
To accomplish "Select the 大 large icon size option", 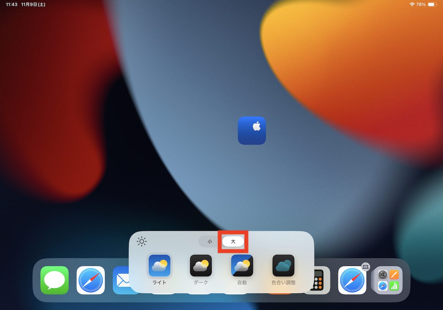I will (233, 241).
